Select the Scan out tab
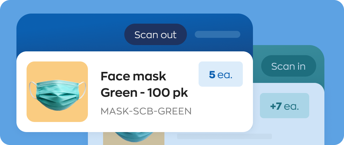The image size is (344, 145). coord(155,34)
